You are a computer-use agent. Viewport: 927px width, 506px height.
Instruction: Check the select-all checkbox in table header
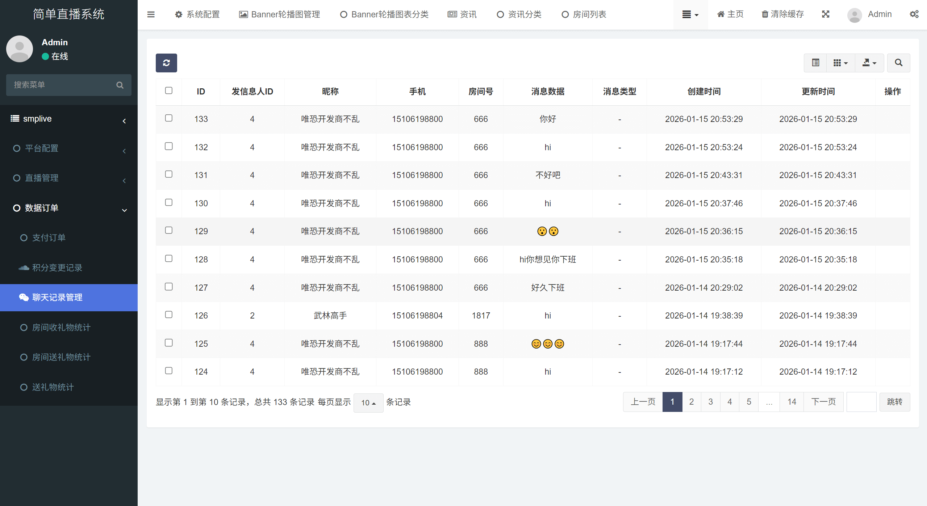168,90
